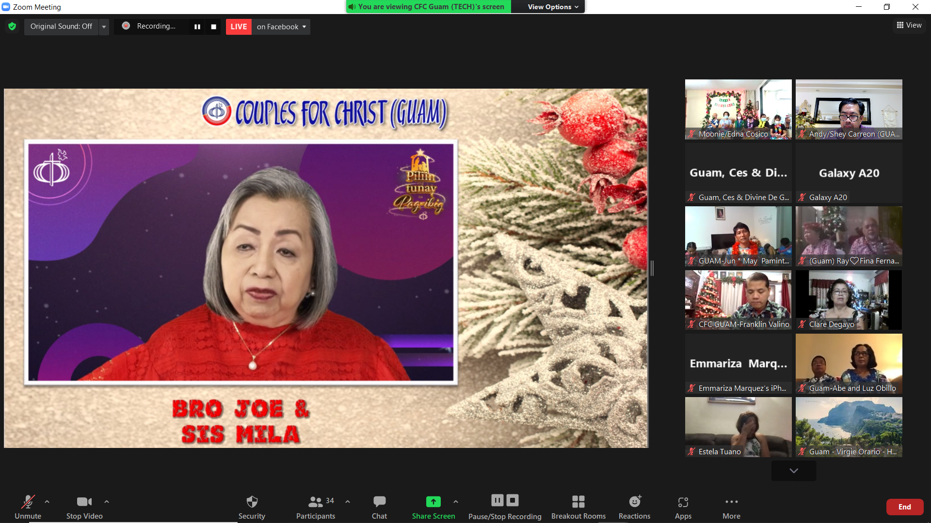Image resolution: width=931 pixels, height=523 pixels.
Task: Select the Clare Degayo video tile
Action: (x=849, y=300)
